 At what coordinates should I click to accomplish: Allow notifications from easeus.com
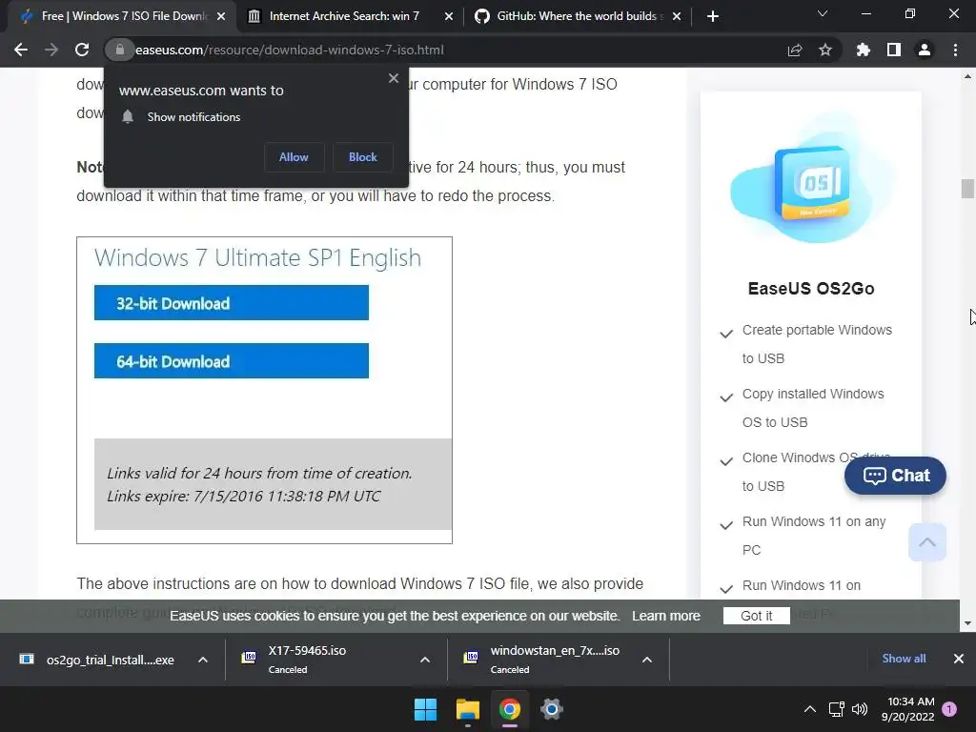coord(294,157)
